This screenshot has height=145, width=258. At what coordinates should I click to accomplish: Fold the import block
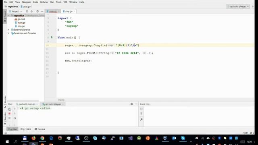pyautogui.click(x=56, y=18)
